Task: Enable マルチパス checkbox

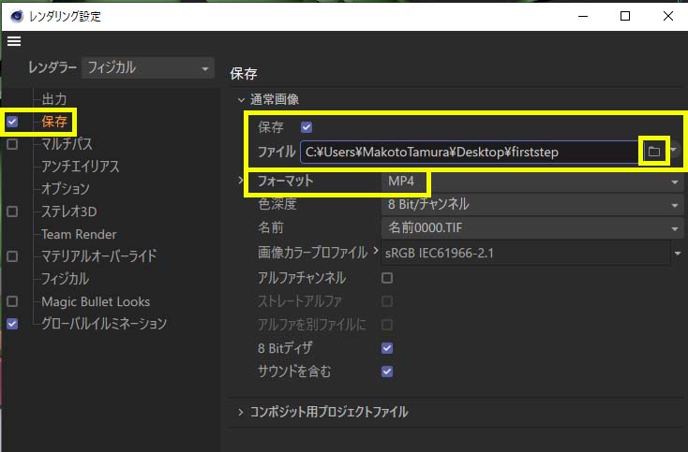Action: [12, 144]
